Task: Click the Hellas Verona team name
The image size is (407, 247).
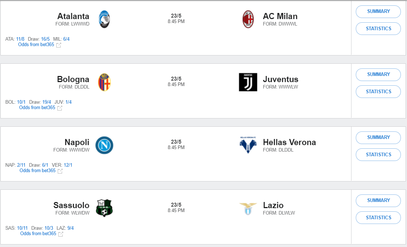Action: pos(289,142)
